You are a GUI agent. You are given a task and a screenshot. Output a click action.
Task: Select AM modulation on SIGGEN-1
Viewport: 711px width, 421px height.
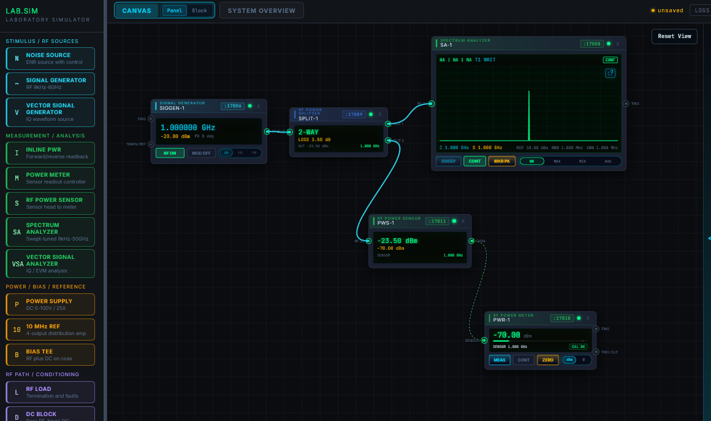point(226,153)
